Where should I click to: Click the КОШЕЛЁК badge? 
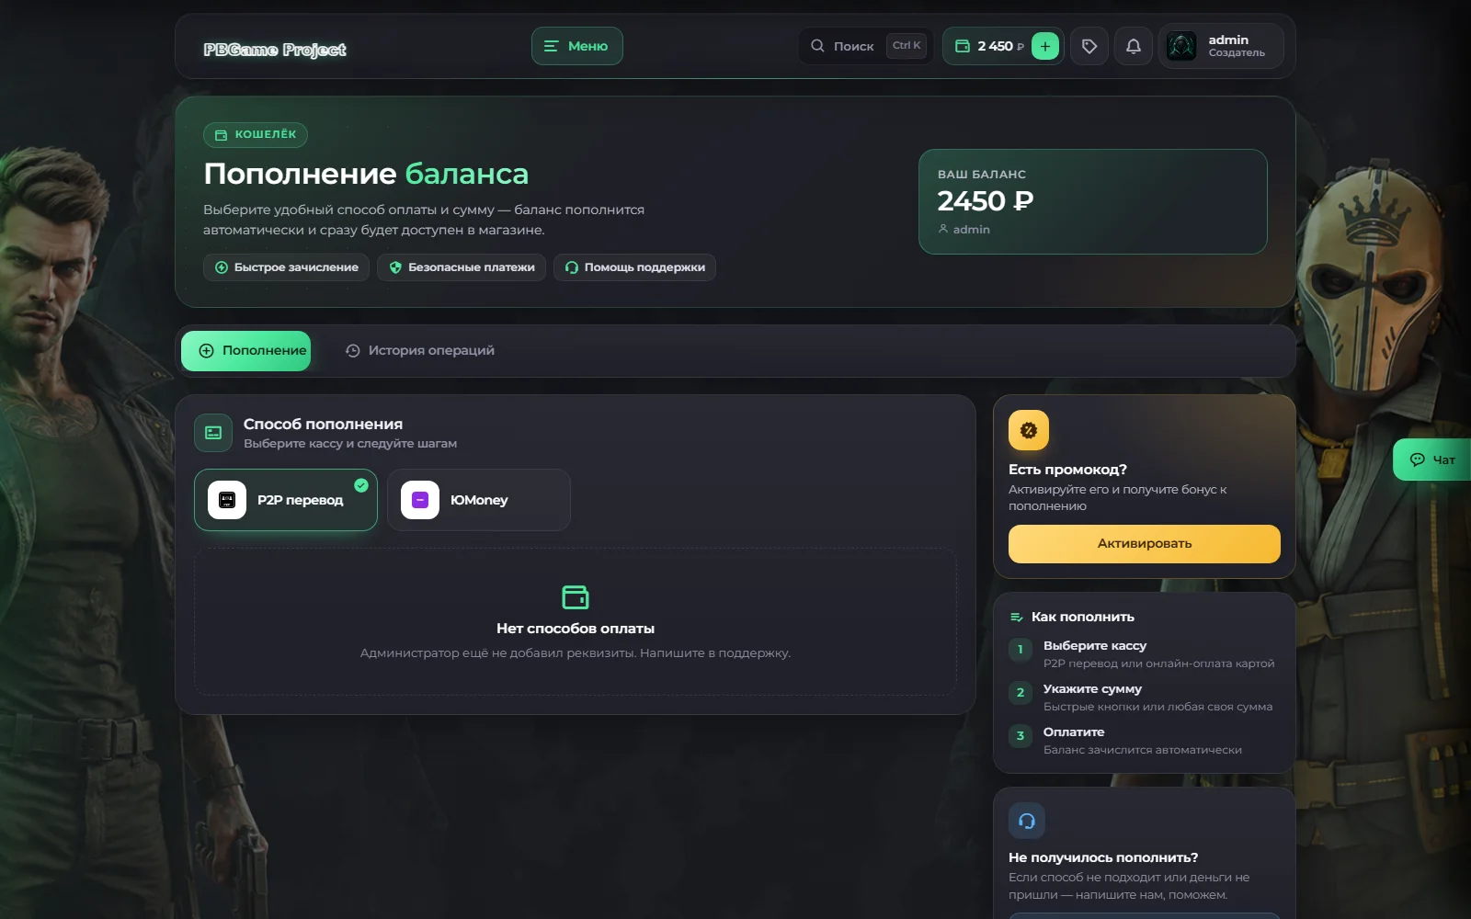click(x=256, y=135)
